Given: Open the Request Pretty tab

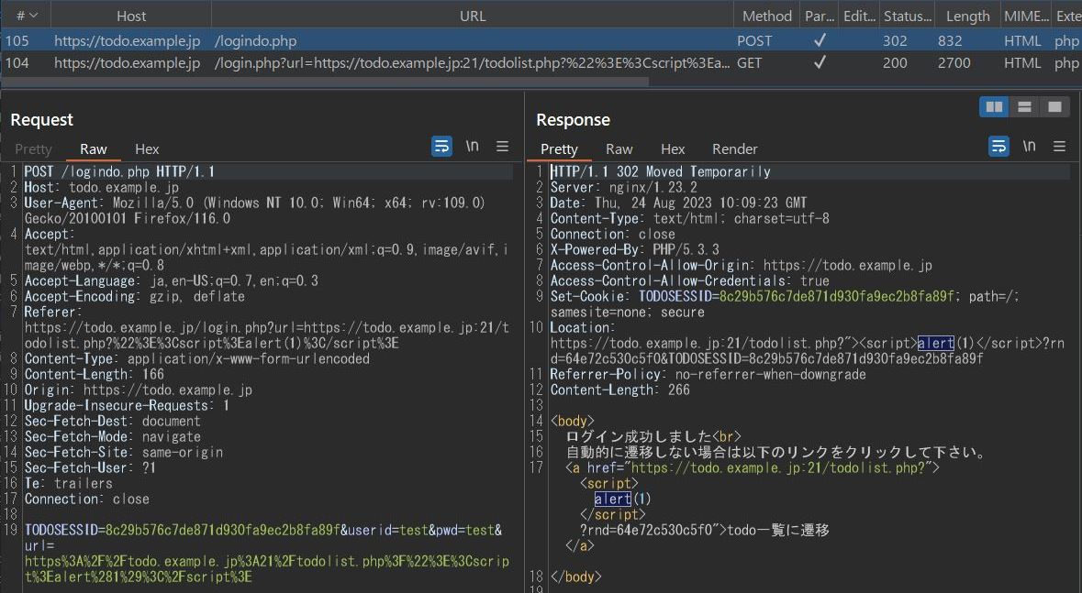Looking at the screenshot, I should click(33, 149).
